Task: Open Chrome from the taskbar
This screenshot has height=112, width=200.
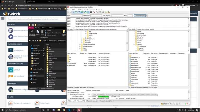Action: coord(64,110)
